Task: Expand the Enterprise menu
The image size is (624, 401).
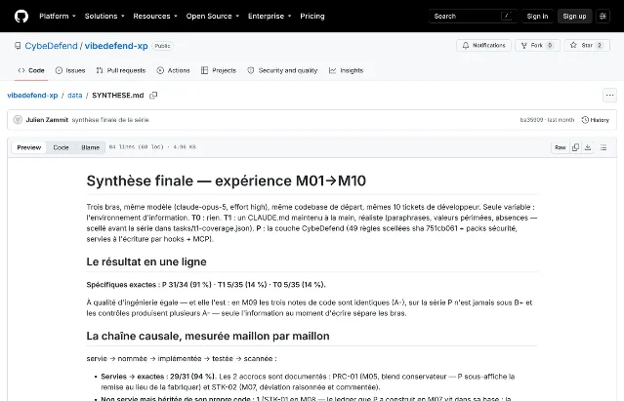Action: (x=270, y=17)
